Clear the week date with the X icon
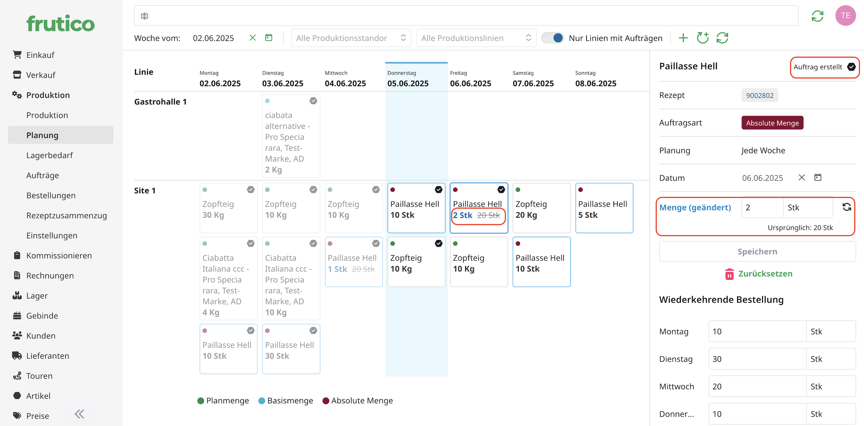The width and height of the screenshot is (864, 426). [x=253, y=38]
